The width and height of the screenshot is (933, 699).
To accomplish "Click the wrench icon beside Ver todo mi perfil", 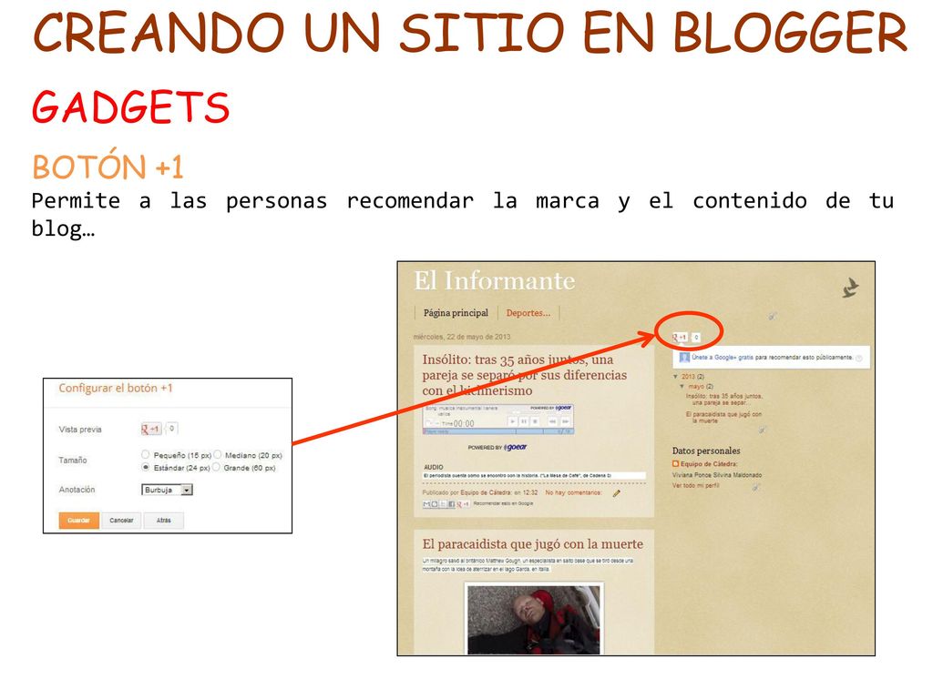I will coord(756,487).
